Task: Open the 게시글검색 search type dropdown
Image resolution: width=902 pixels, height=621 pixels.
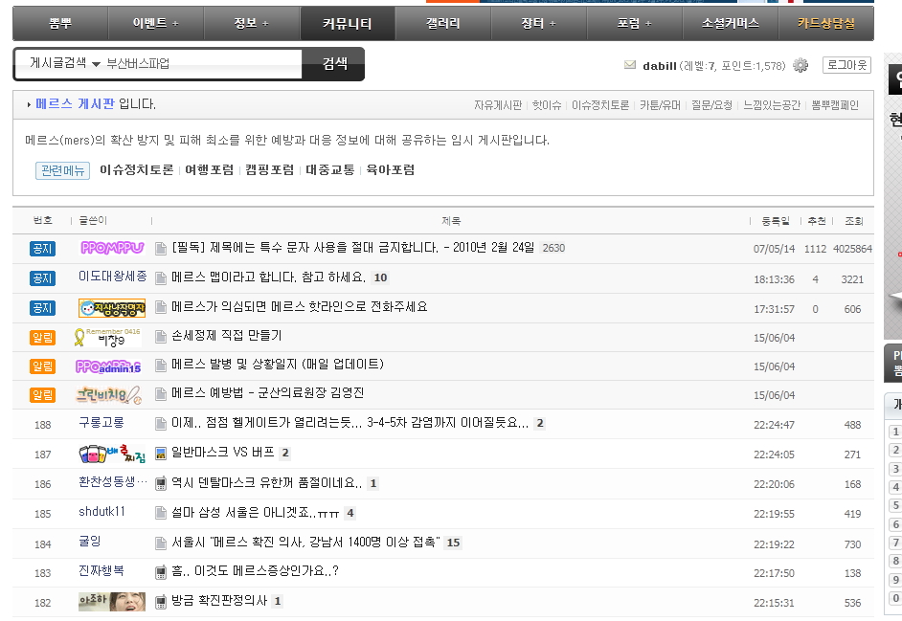Action: tap(64, 64)
